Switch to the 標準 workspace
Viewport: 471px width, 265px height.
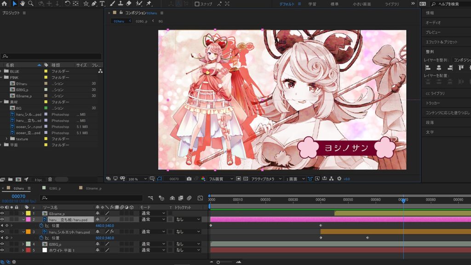tap(334, 4)
